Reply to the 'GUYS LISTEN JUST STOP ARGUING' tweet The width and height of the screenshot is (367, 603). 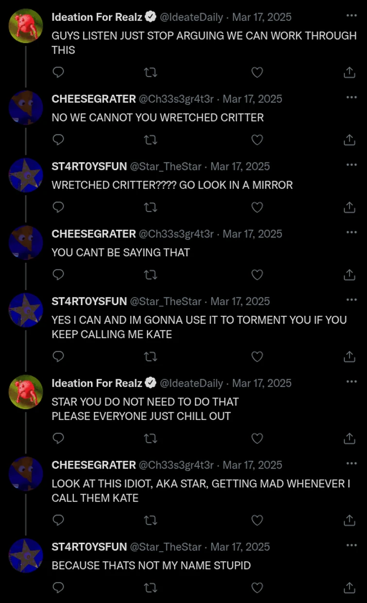point(58,73)
